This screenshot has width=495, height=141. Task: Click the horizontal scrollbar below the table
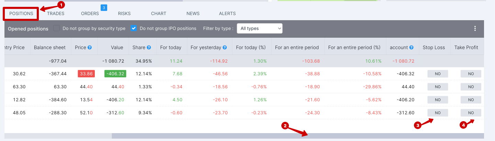(297, 136)
